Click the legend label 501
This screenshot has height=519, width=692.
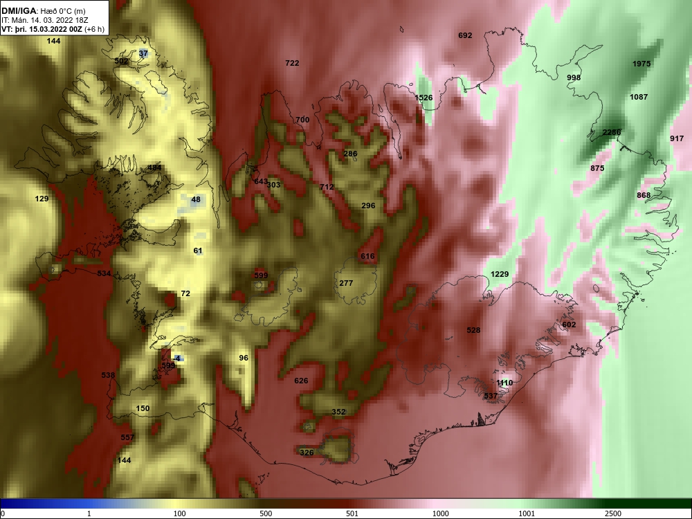pos(352,513)
